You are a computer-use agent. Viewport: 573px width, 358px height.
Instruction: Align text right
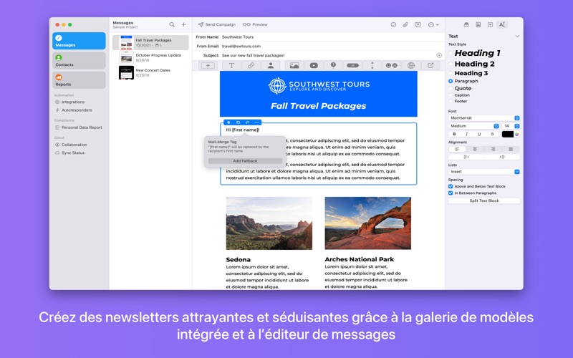point(493,149)
